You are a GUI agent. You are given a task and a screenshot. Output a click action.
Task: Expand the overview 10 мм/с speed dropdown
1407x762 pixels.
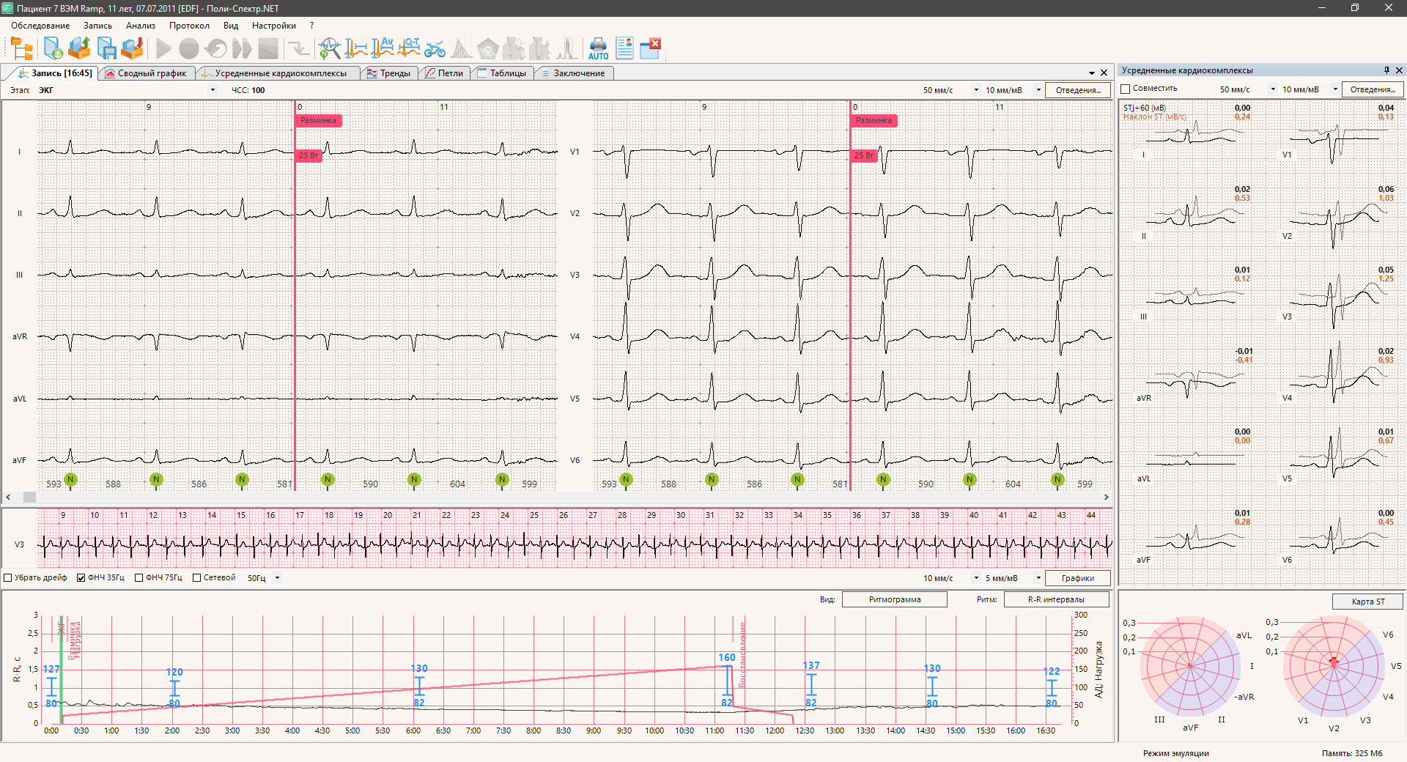(976, 578)
